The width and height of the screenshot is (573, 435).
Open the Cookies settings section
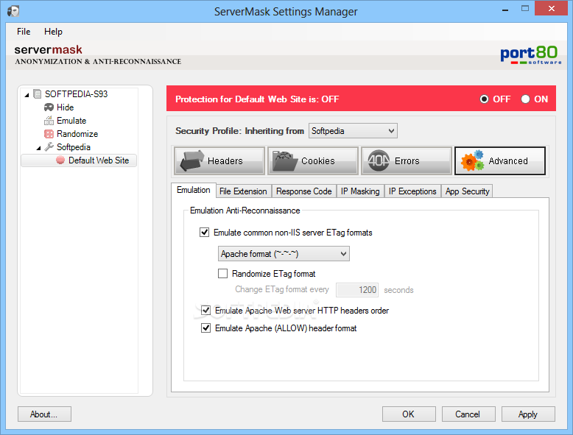pos(313,161)
